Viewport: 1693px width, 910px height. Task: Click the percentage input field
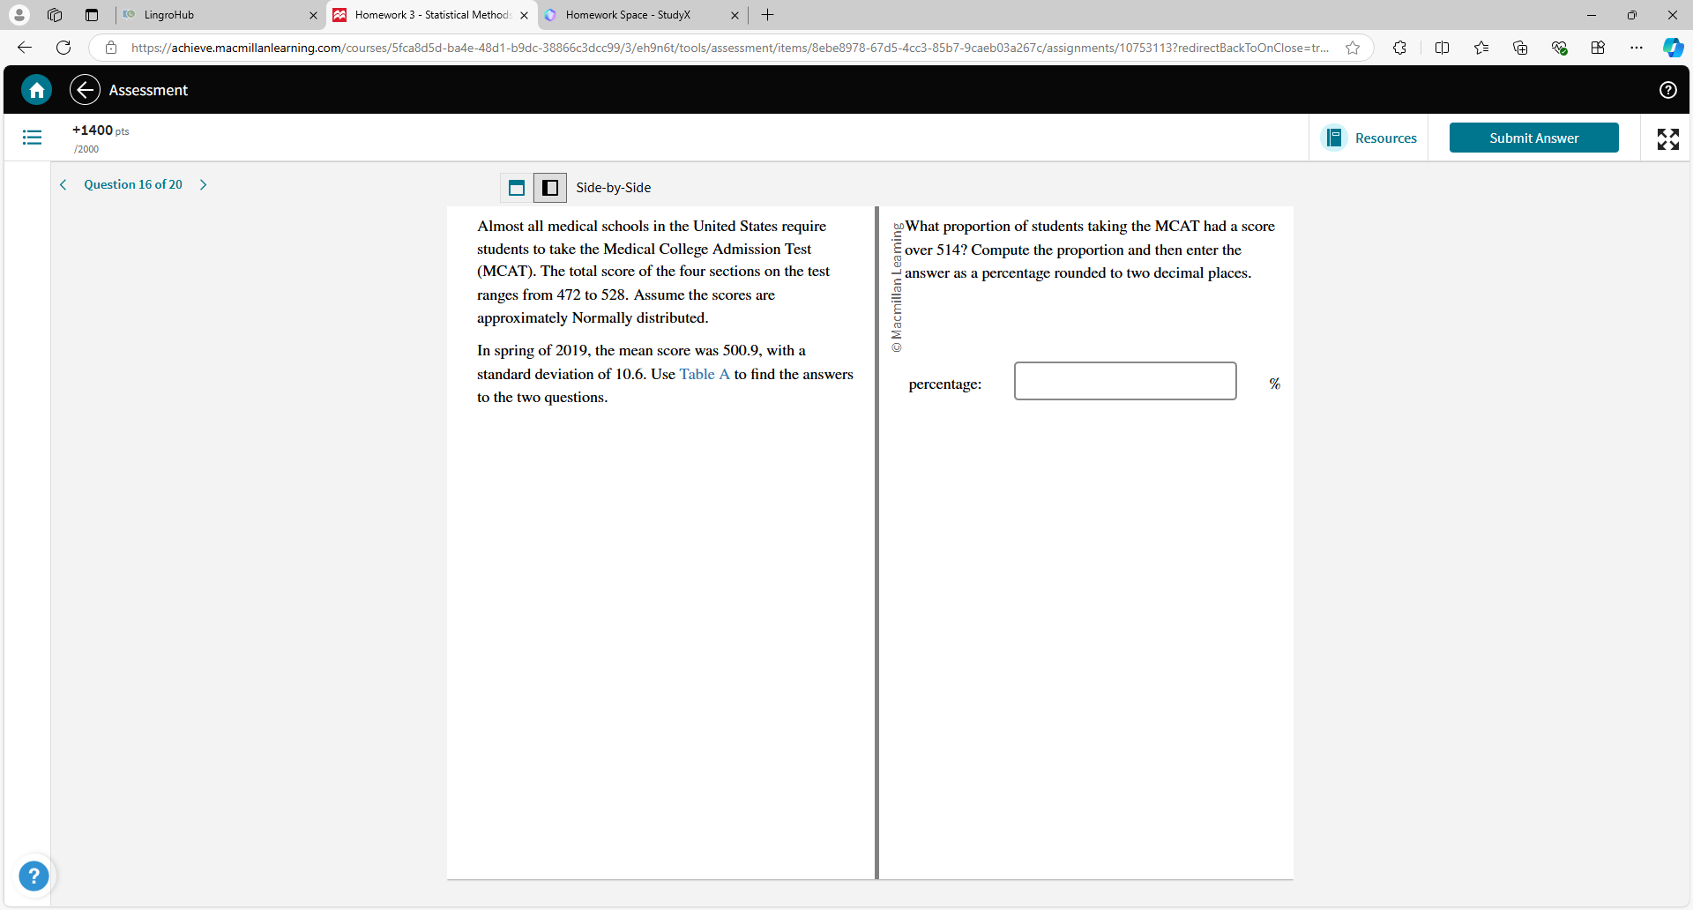1125,381
